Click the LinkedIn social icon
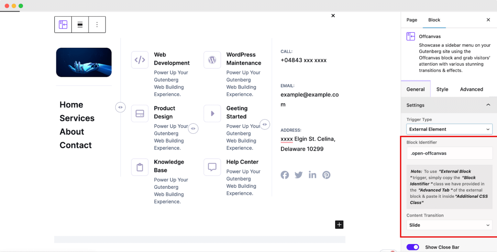 pos(312,175)
